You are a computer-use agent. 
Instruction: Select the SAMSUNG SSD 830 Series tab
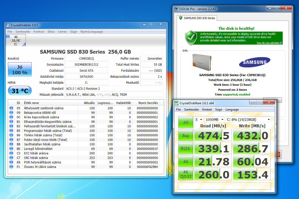[x=197, y=18]
